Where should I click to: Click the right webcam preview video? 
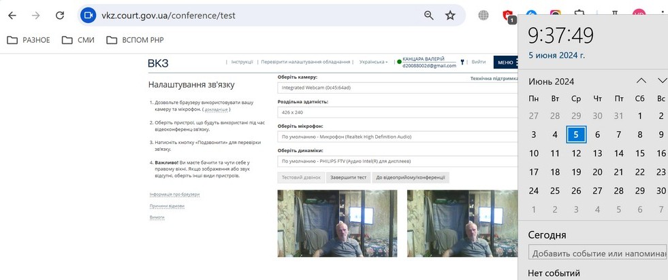tap(462, 224)
